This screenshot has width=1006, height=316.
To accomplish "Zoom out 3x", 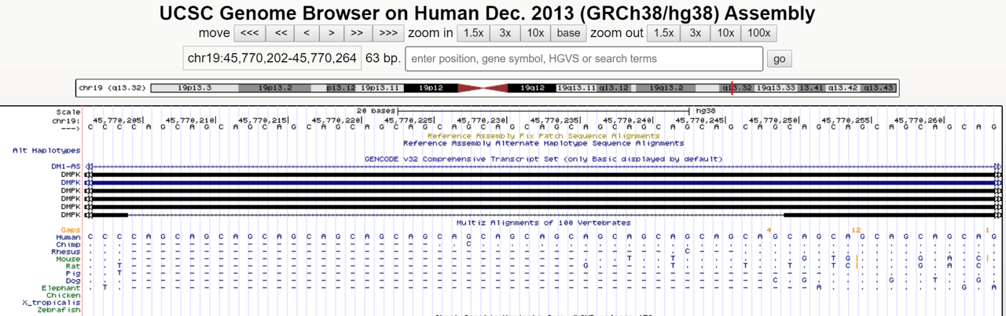I will click(x=696, y=33).
